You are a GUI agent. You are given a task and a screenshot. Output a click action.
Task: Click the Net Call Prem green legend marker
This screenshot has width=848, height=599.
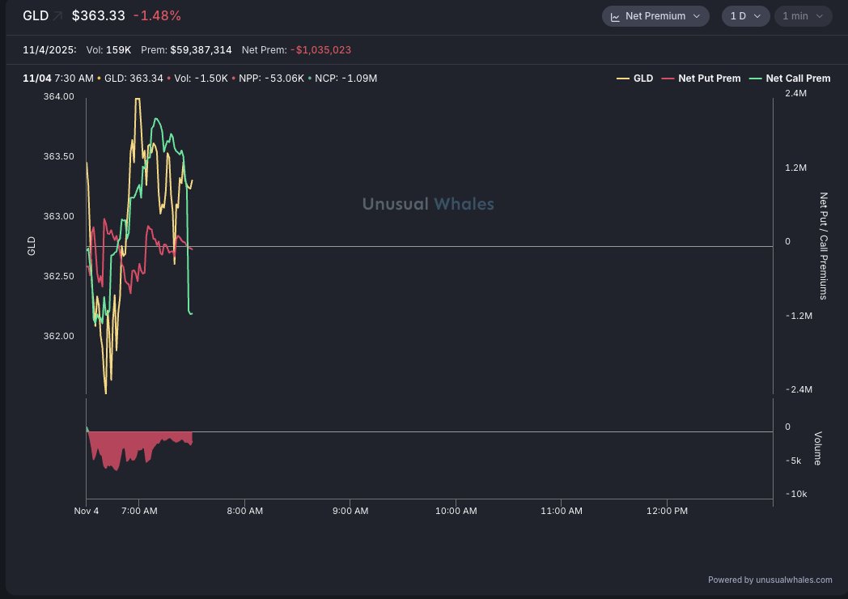click(756, 79)
